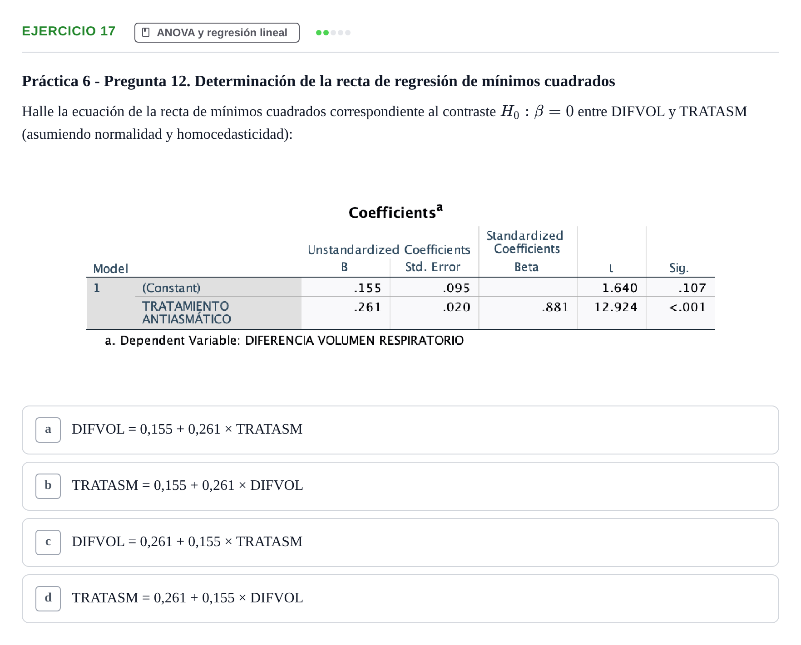Choose DIFVOL = 0,155 + 0,261 × TRATASM
This screenshot has height=645, width=801.
pos(400,430)
